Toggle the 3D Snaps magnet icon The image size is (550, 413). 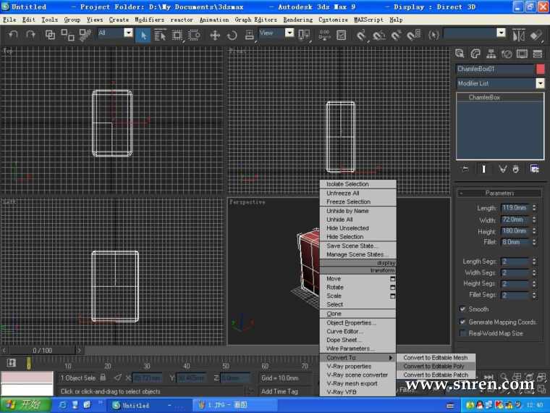point(361,35)
